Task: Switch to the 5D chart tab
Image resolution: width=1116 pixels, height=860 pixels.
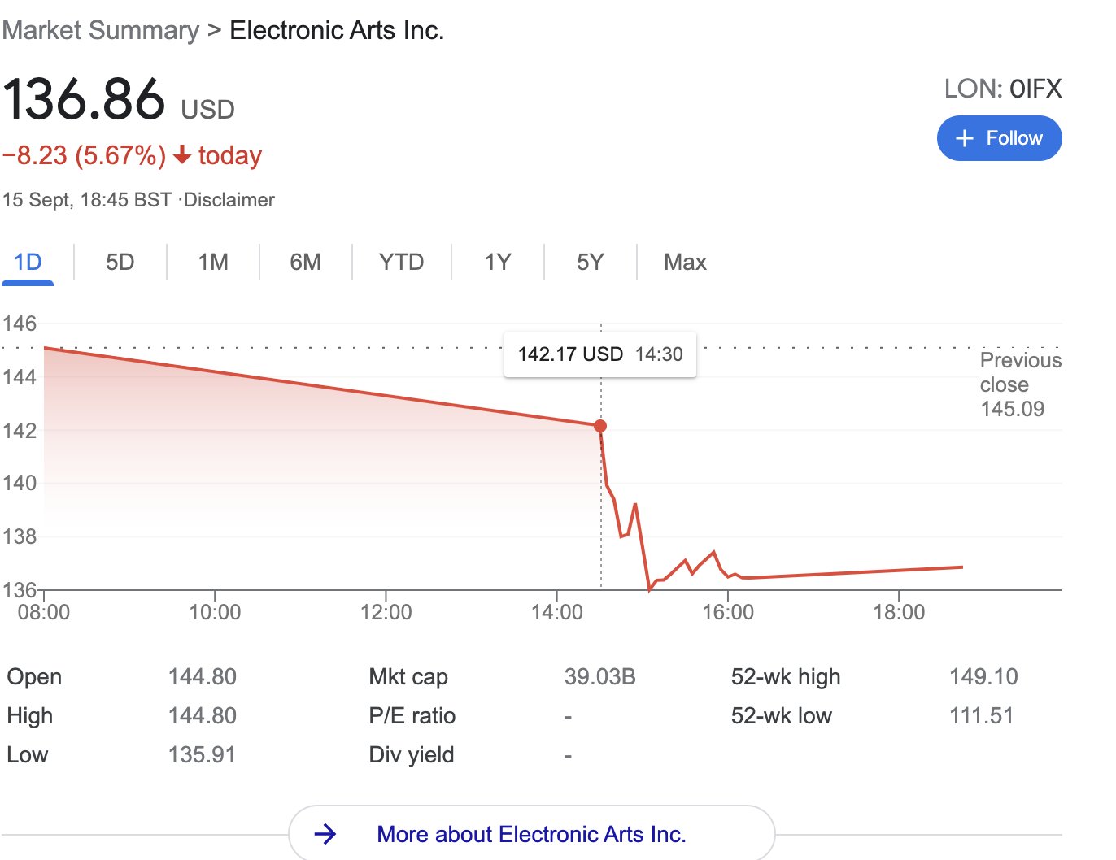Action: pyautogui.click(x=120, y=263)
